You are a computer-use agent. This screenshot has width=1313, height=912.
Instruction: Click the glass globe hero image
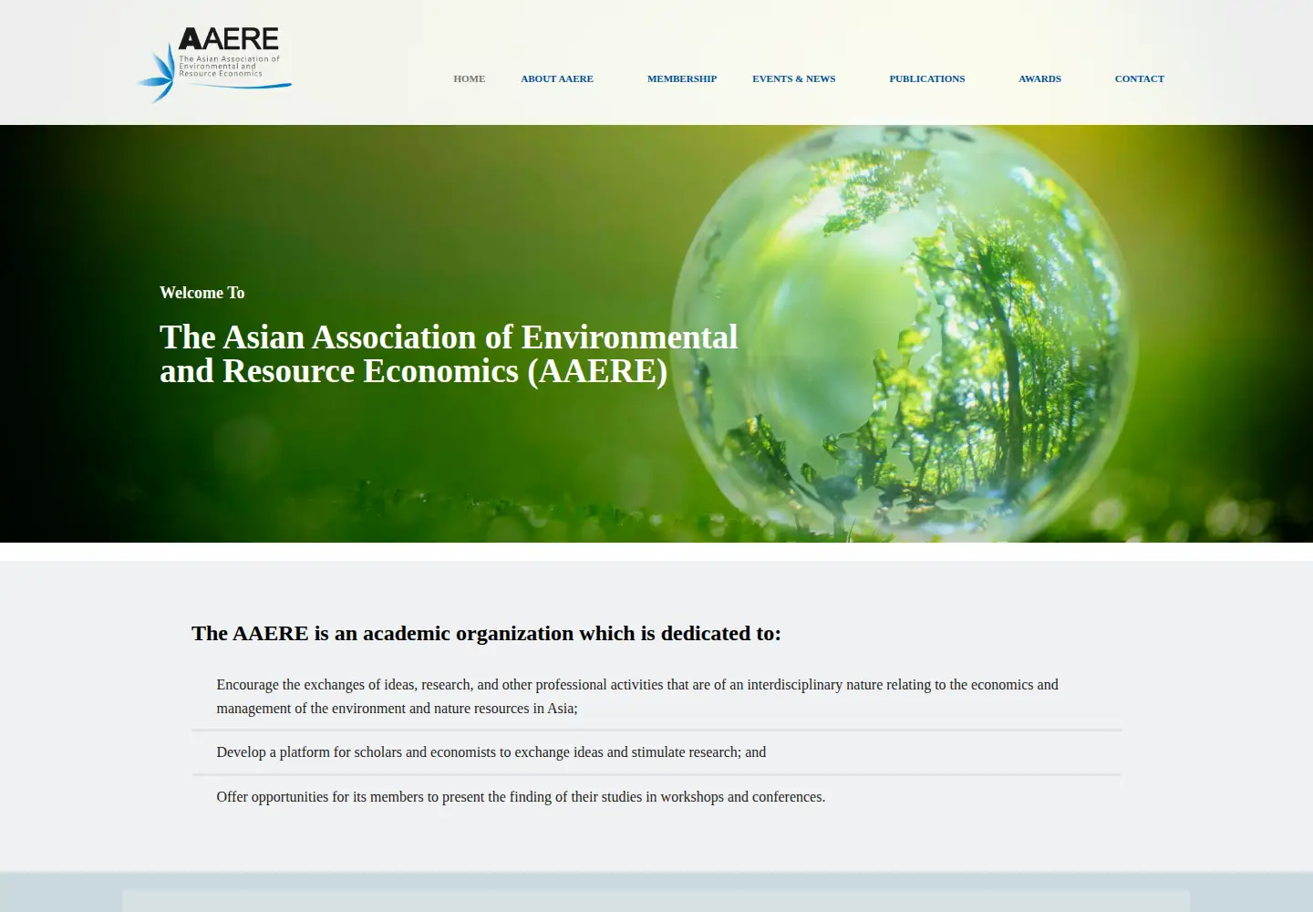[905, 334]
